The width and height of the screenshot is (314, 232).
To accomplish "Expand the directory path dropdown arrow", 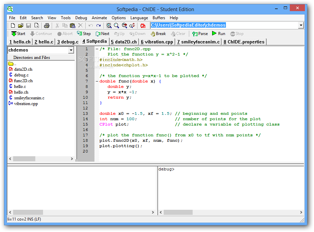I will [x=301, y=25].
